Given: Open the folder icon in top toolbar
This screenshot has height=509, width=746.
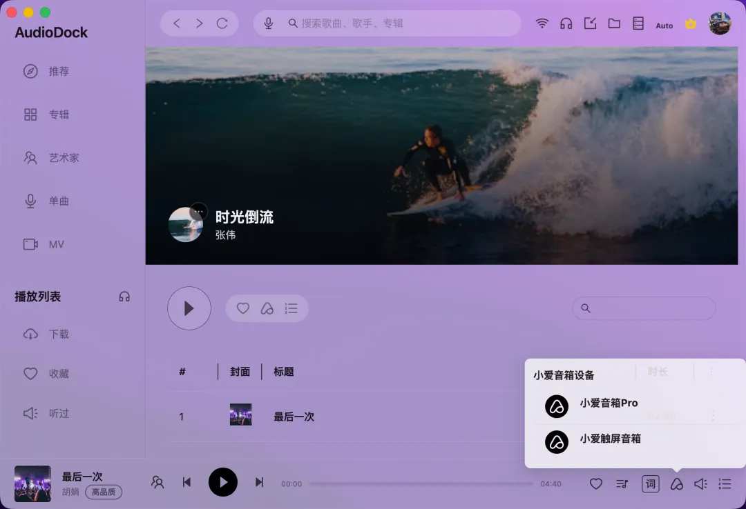Looking at the screenshot, I should pos(614,23).
